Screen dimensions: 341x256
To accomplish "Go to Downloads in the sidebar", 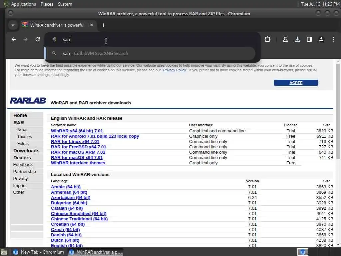I will click(26, 151).
